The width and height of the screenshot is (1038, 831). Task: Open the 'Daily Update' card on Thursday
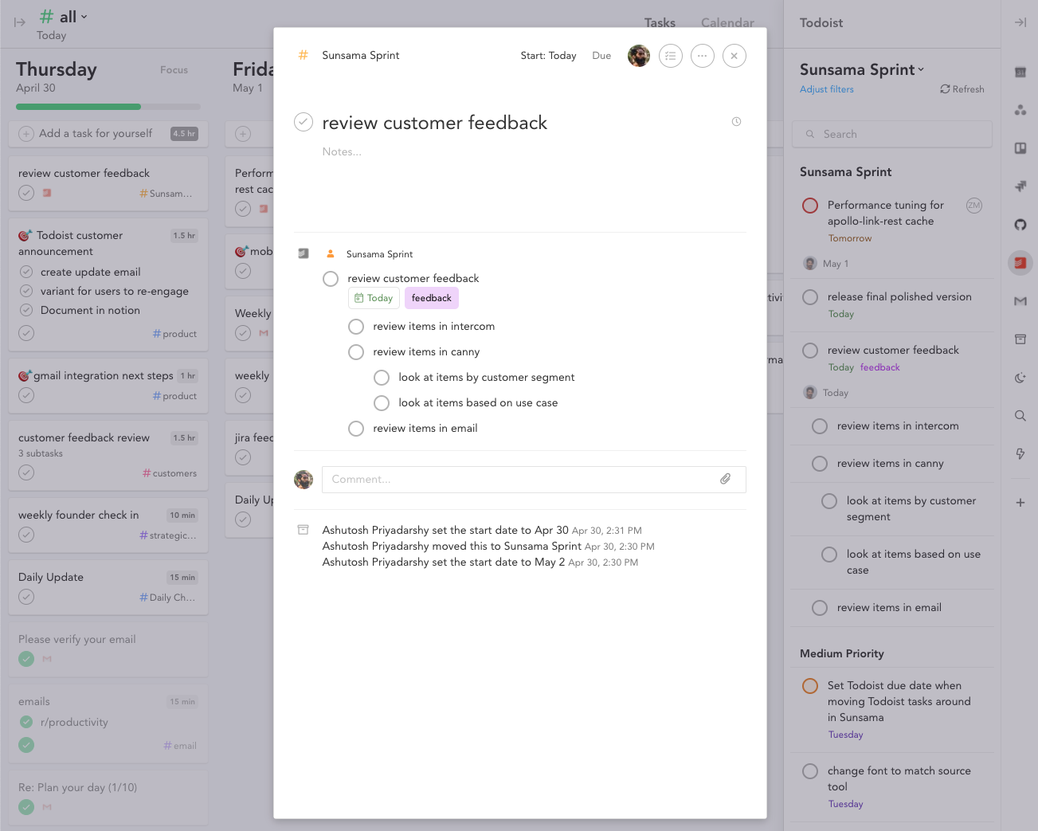coord(108,587)
